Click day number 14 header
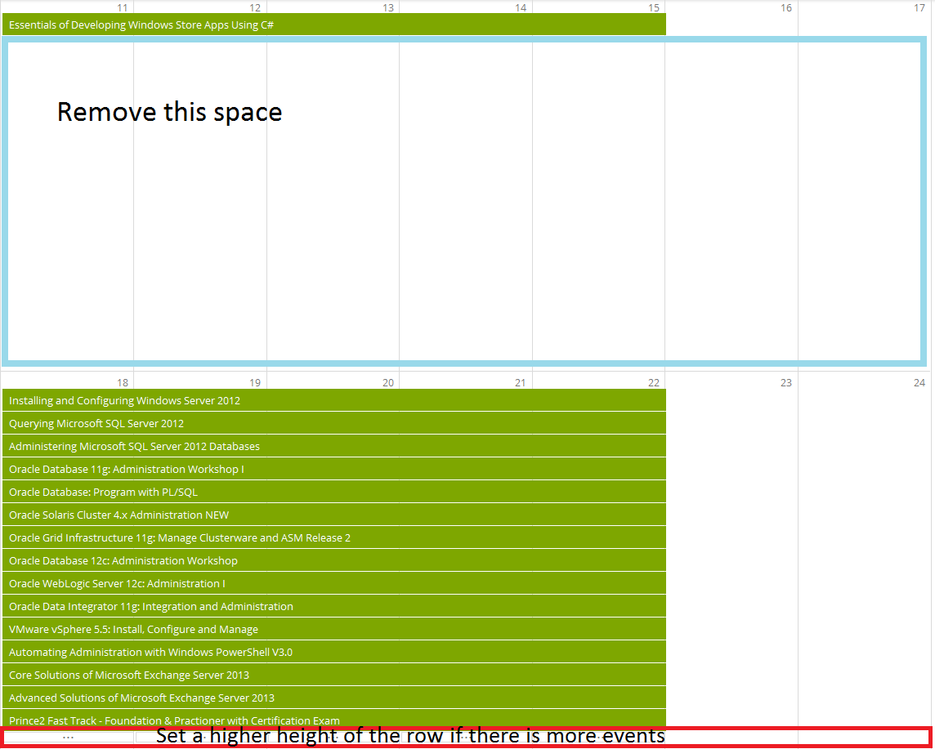This screenshot has width=935, height=749. click(521, 7)
